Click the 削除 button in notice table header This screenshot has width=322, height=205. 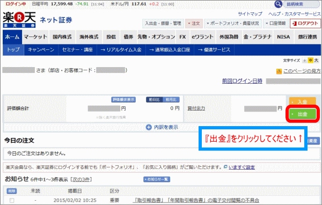pos(12,191)
